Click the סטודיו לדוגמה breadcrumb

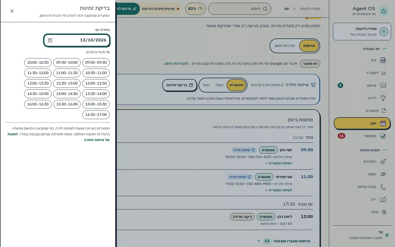pyautogui.click(x=310, y=9)
